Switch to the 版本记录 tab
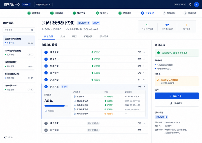Image resolution: width=202 pixels, height=143 pixels. [104, 36]
